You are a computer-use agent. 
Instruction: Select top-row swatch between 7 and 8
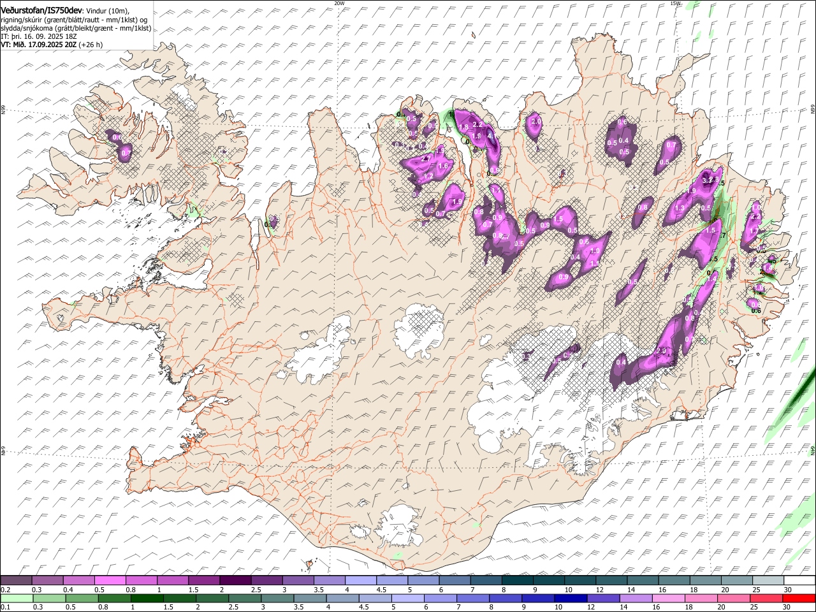coord(486,581)
